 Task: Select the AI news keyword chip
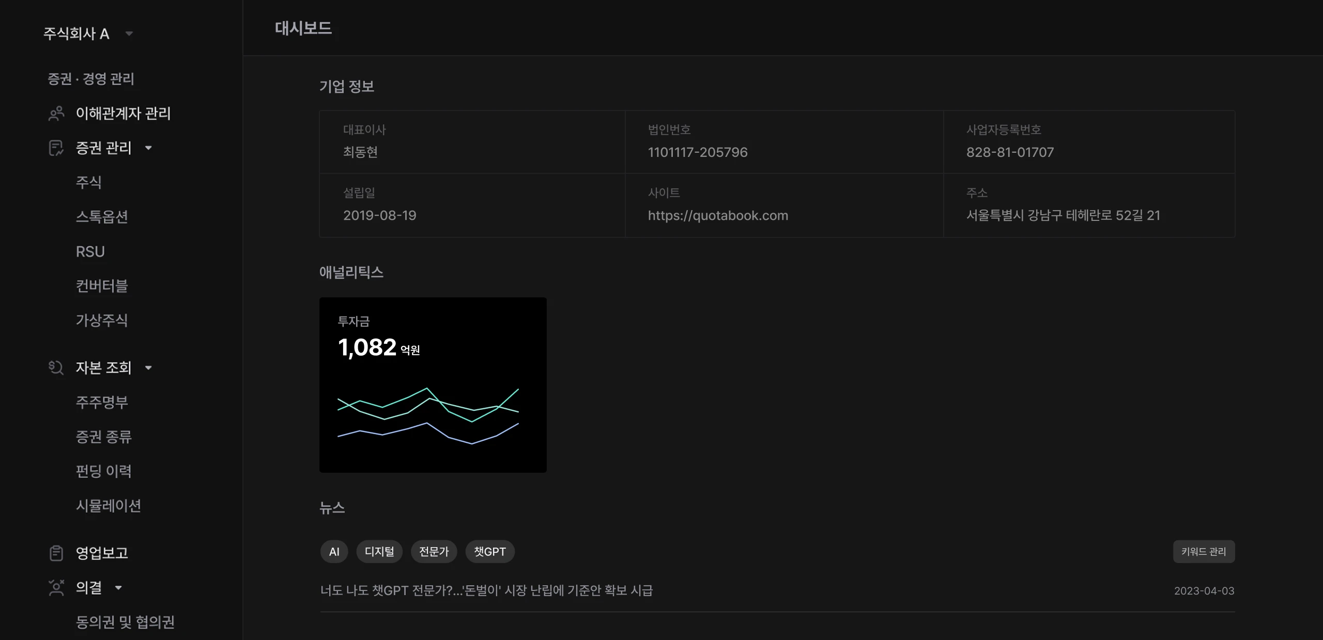334,552
